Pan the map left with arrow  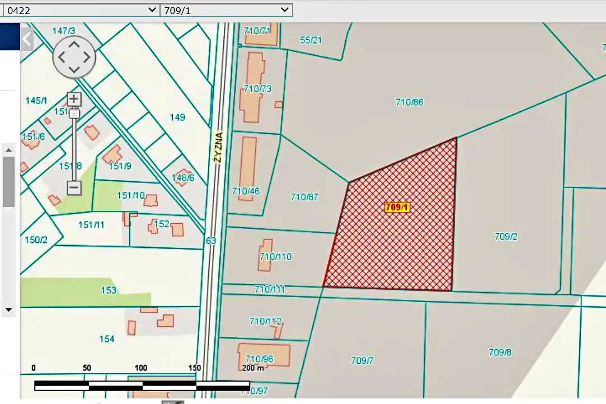(62, 57)
